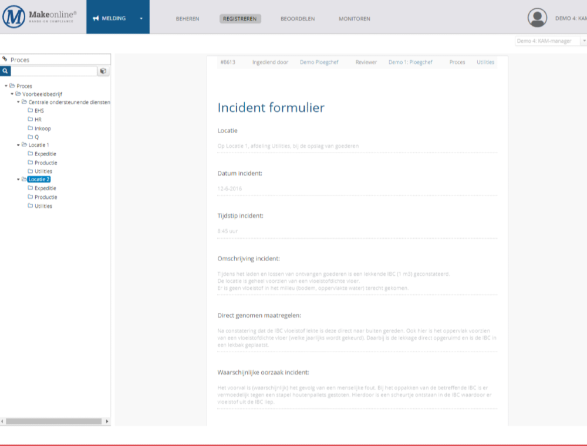587x446 pixels.
Task: Click the Proces search input field
Action: click(x=53, y=71)
